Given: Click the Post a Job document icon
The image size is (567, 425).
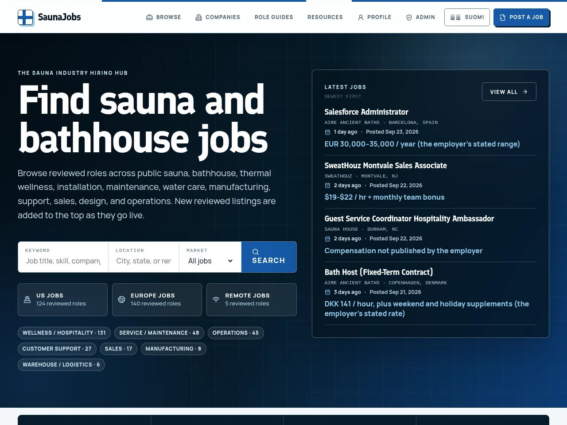Looking at the screenshot, I should click(x=502, y=17).
